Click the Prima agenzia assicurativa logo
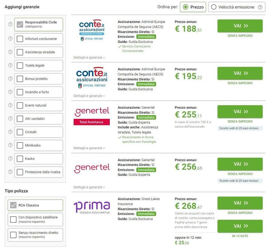The width and height of the screenshot is (272, 248). (x=92, y=207)
